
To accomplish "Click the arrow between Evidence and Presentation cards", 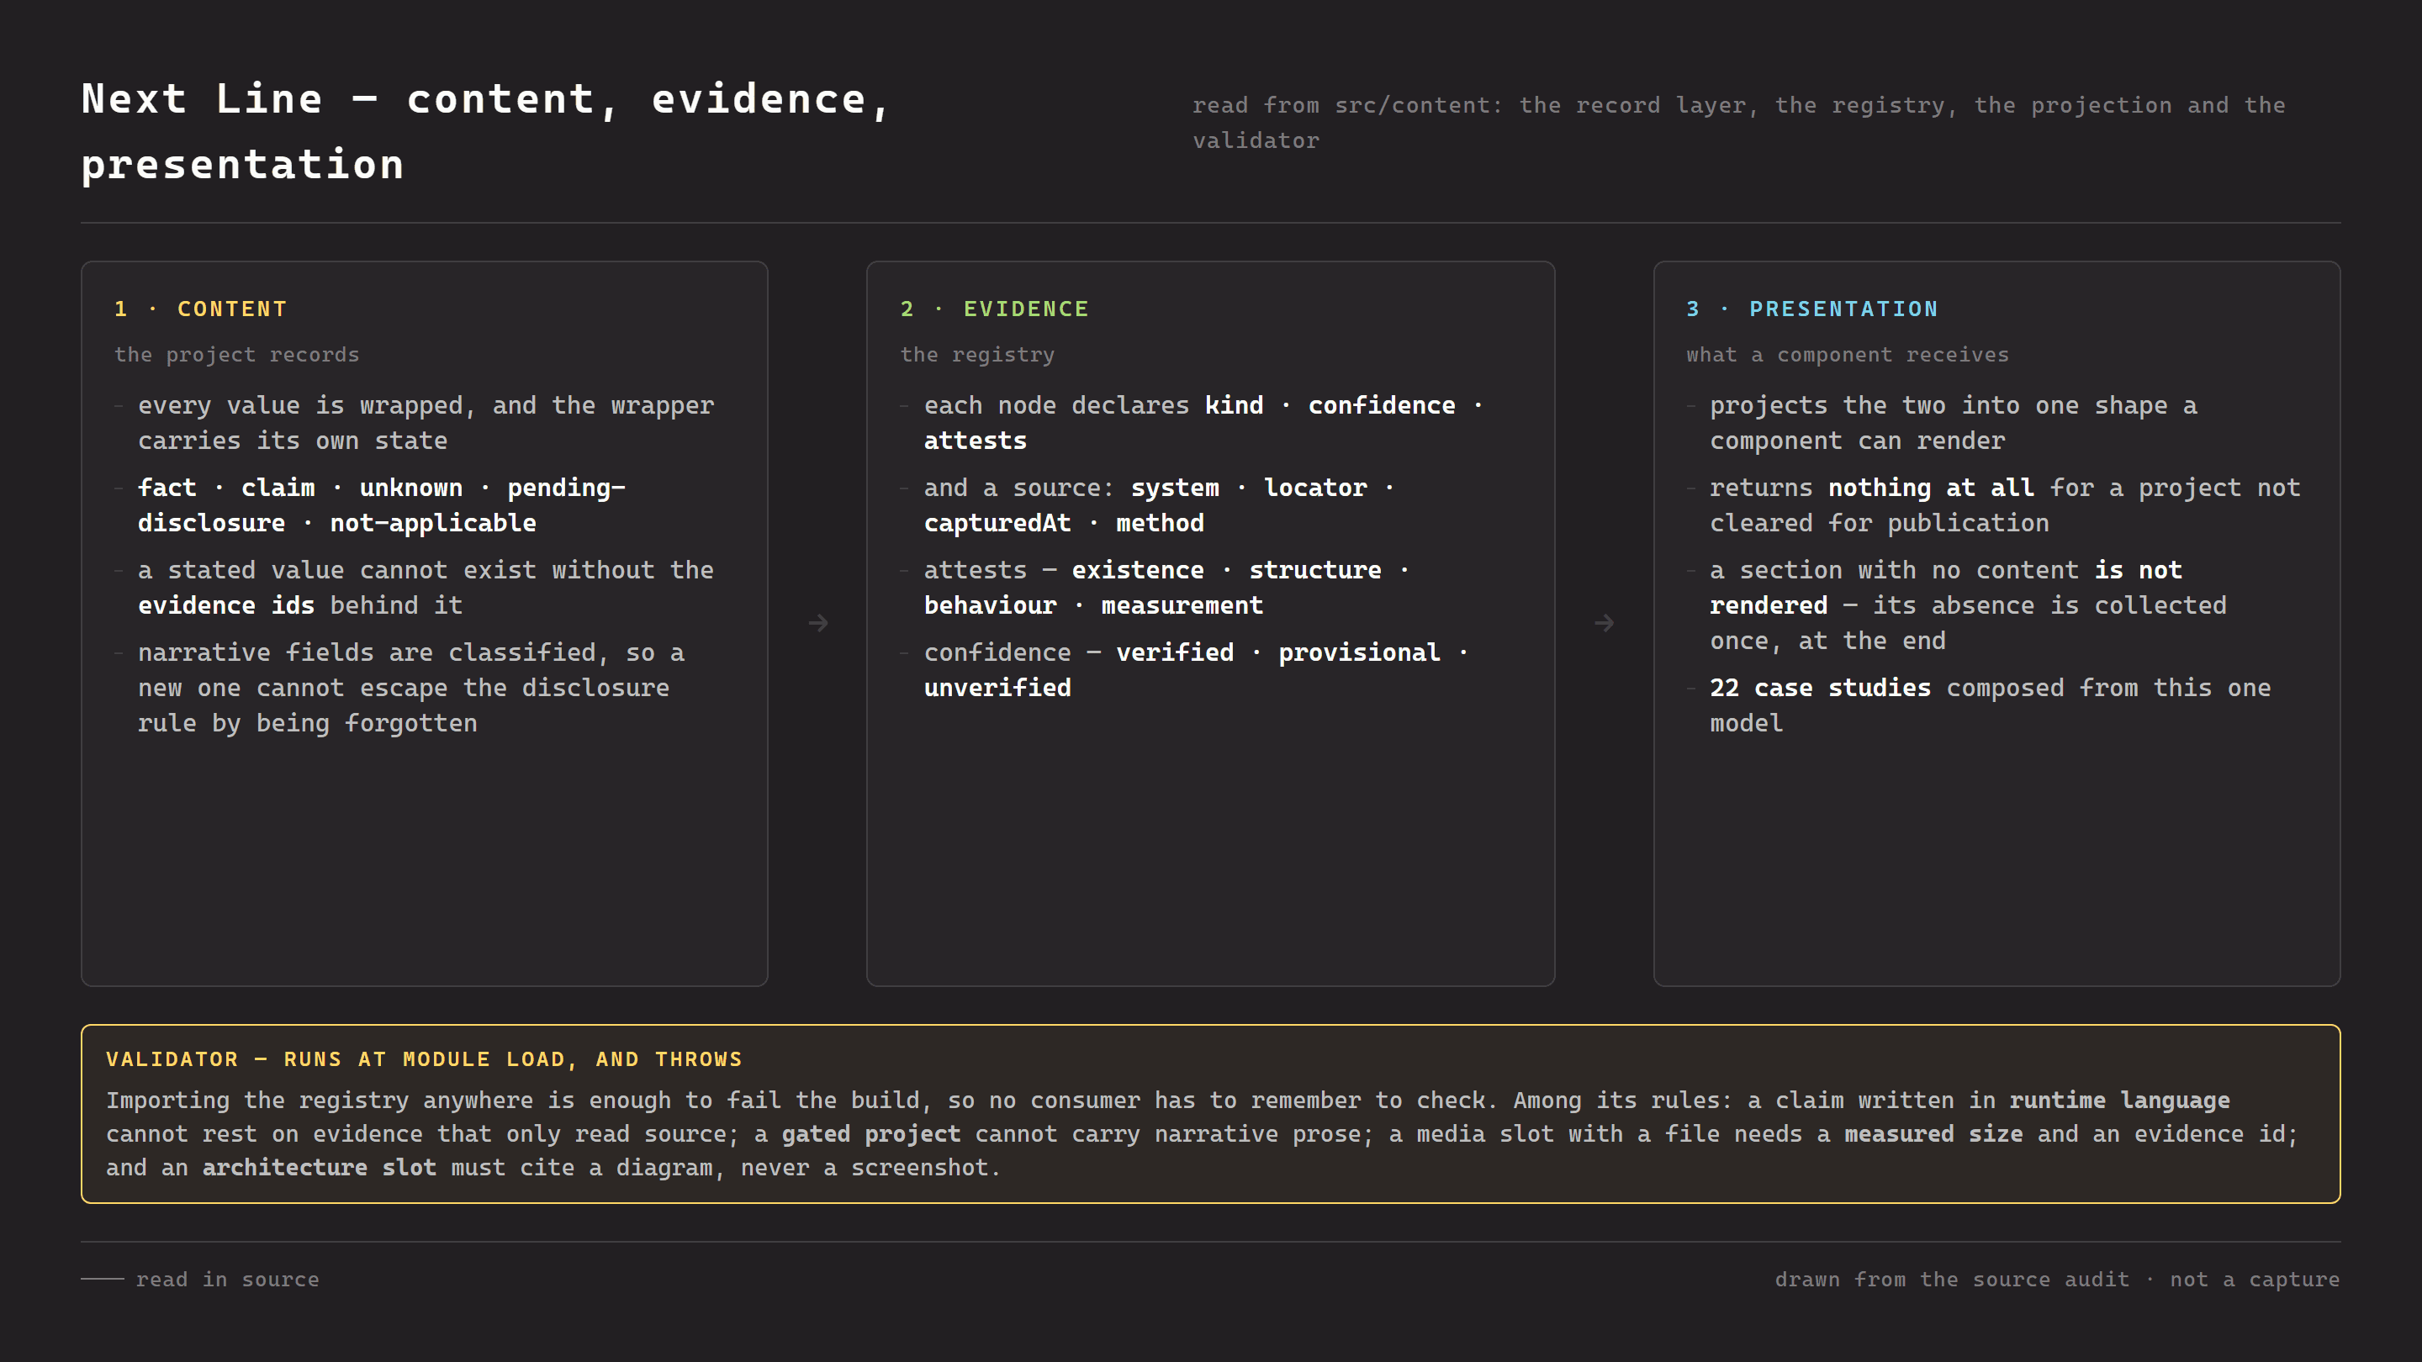I will coord(1604,623).
